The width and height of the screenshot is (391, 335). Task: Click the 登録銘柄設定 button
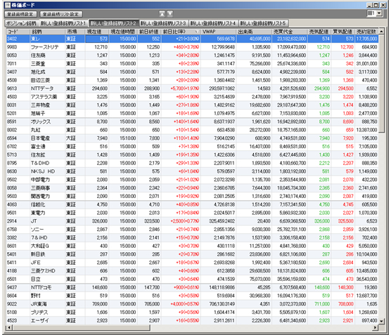tap(20, 14)
